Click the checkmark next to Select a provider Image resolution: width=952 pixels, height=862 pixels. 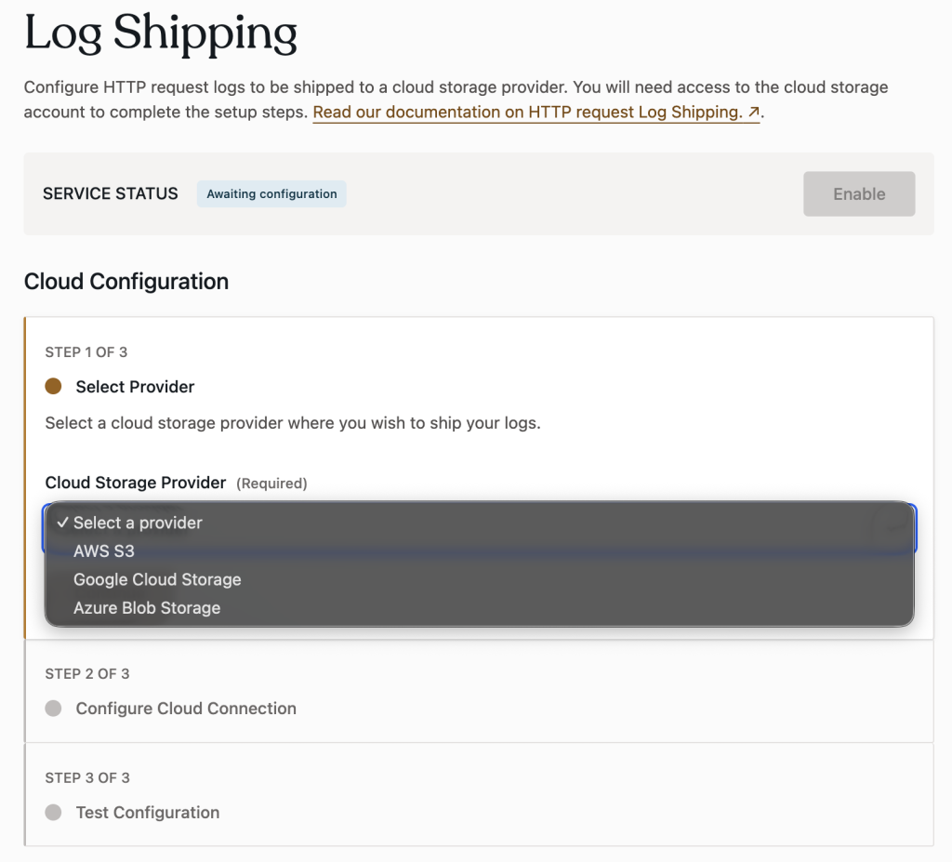[61, 523]
